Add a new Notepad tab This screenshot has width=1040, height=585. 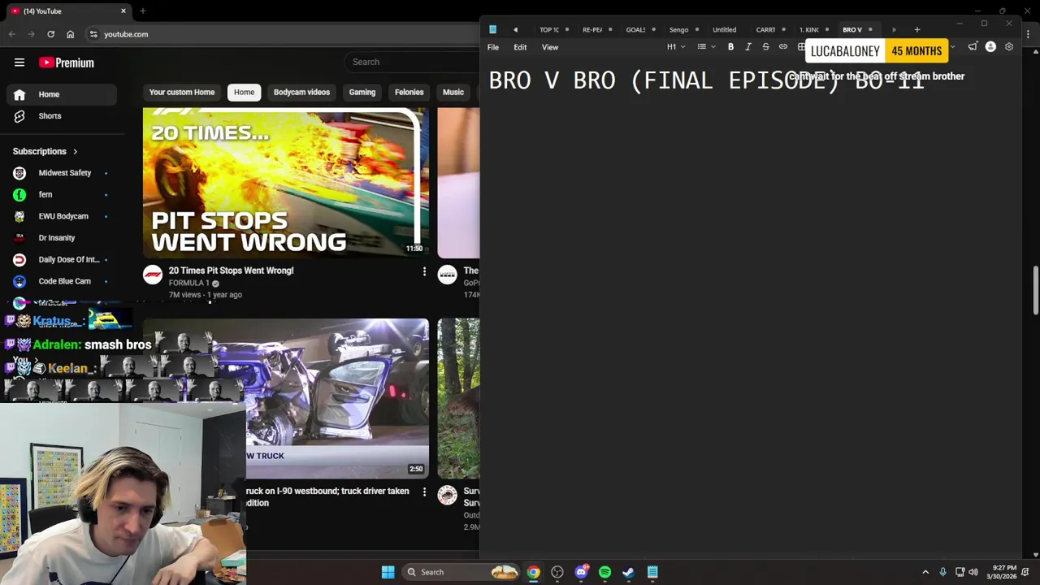click(917, 30)
